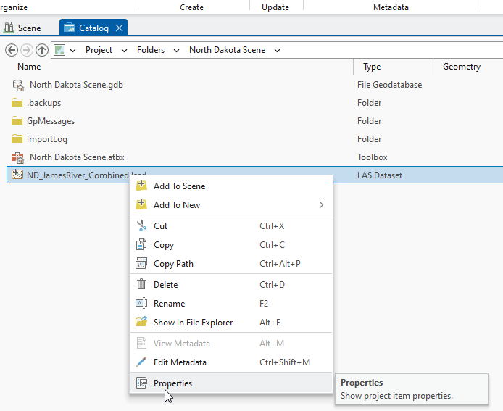Click the Toolbox type cell
Viewport: 503px width, 411px height.
[x=372, y=157]
